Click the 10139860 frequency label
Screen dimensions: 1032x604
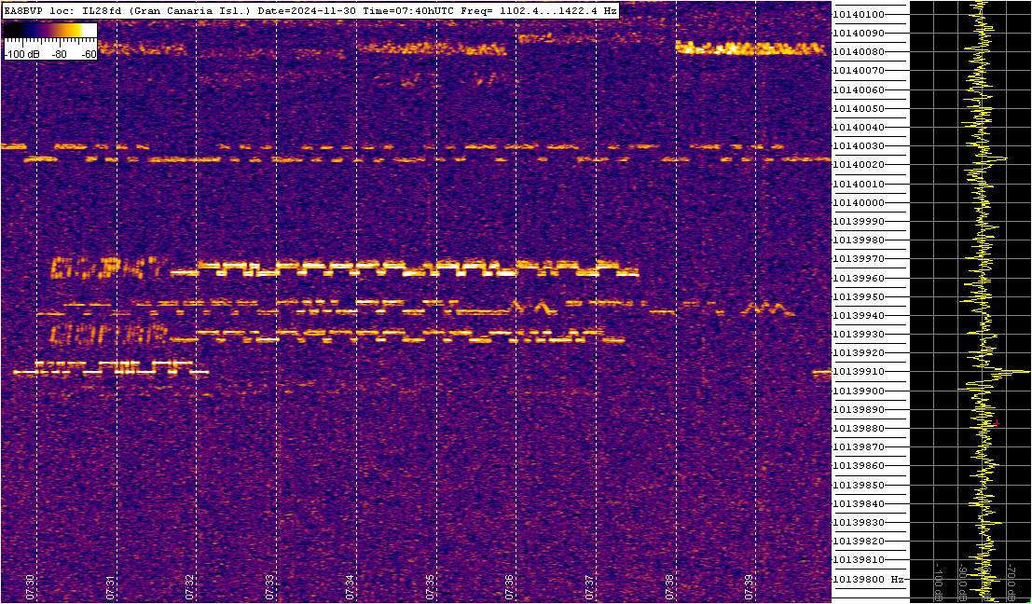859,466
